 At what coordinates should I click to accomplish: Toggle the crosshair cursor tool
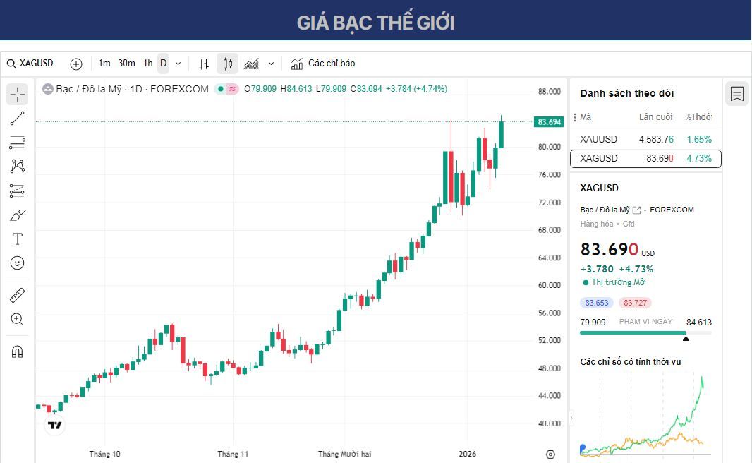tap(17, 93)
